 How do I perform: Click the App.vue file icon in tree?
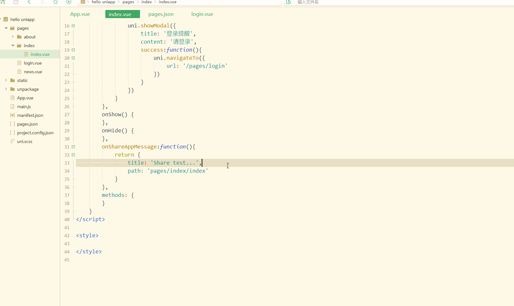13,98
